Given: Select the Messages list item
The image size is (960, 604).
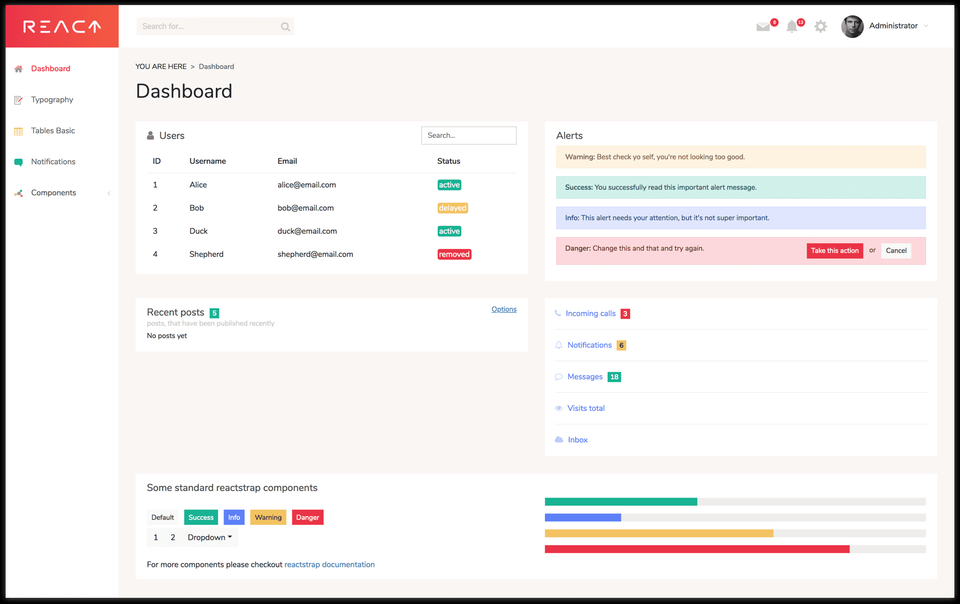Looking at the screenshot, I should click(x=741, y=377).
